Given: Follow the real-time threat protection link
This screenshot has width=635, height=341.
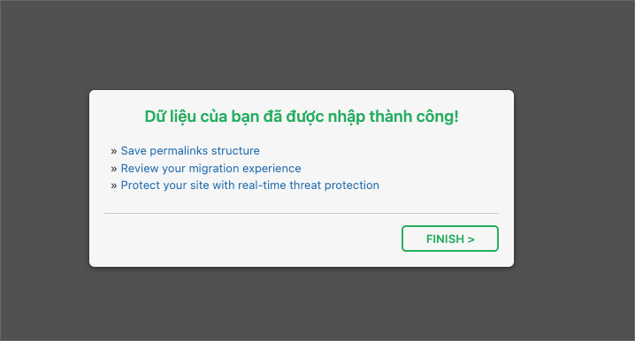Looking at the screenshot, I should [250, 186].
